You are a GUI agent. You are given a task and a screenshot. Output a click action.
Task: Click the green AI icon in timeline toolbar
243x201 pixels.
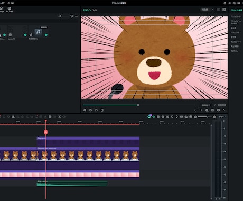(149, 116)
